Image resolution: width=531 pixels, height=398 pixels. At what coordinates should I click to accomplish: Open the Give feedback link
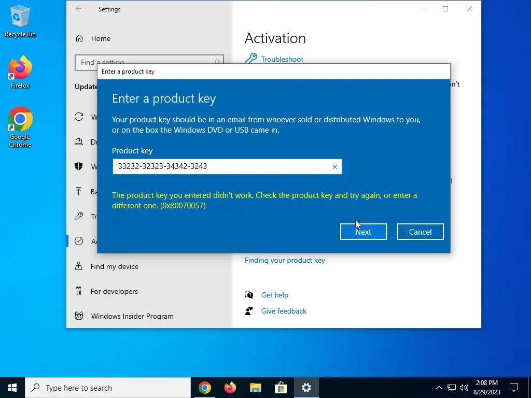(284, 311)
